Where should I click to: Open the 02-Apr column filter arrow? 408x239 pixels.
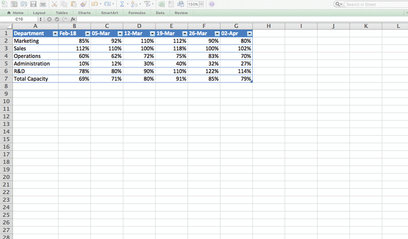click(x=249, y=34)
